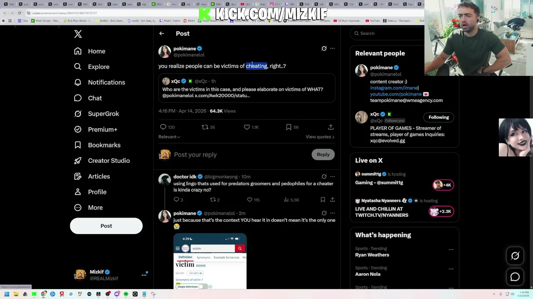Image resolution: width=533 pixels, height=299 pixels.
Task: Click pokimane's avatar on the main post
Action: pos(164,51)
